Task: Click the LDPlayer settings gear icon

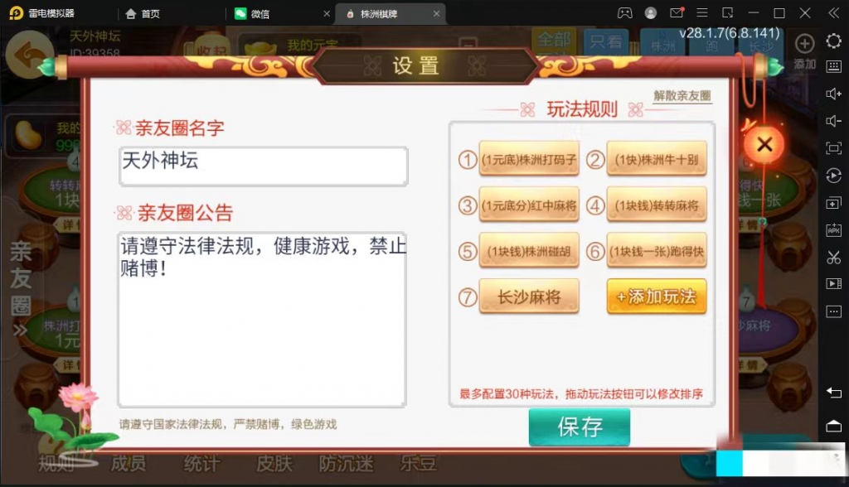Action: [833, 41]
